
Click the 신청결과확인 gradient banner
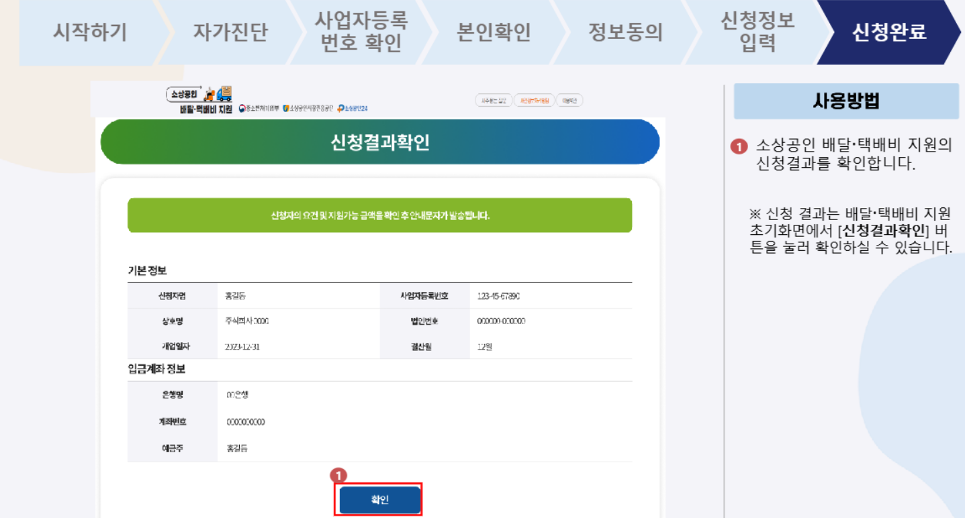pyautogui.click(x=379, y=142)
